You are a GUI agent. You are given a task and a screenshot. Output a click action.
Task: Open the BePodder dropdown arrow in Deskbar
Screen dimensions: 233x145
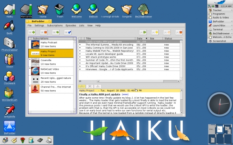coord(232,22)
